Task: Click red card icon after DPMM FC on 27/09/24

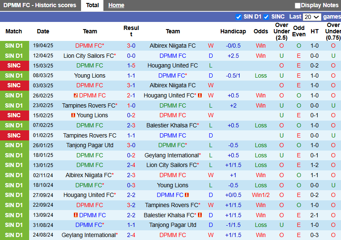Action: click(187, 195)
